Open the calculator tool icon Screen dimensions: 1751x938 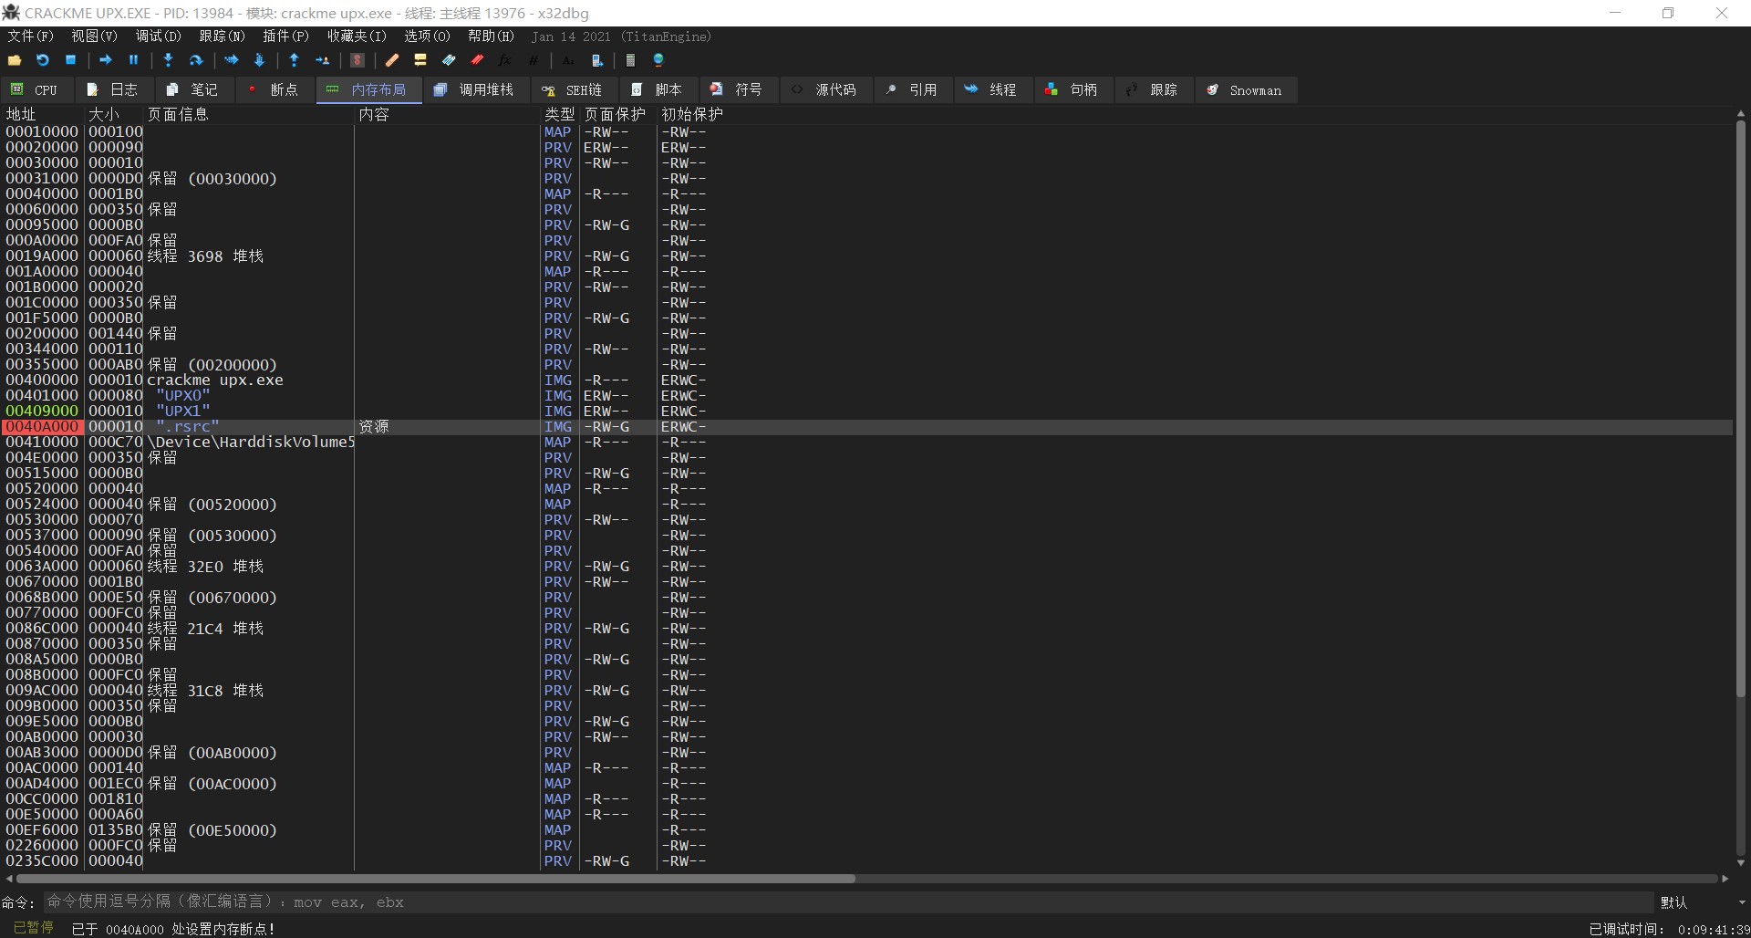coord(630,60)
